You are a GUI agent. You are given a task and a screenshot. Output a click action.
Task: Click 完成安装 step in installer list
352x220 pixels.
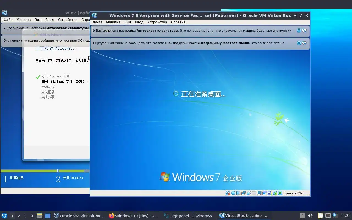(48, 97)
